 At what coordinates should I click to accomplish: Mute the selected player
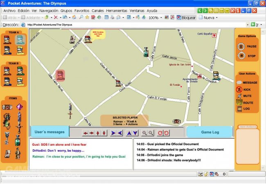239,96
